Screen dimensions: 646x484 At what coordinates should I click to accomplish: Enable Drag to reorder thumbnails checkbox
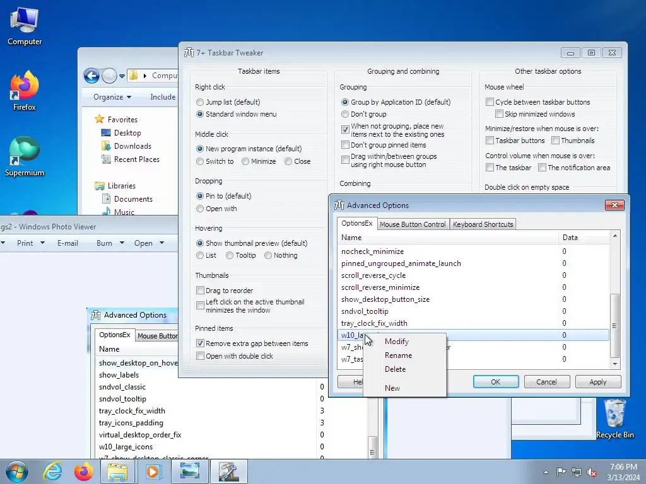coord(200,291)
